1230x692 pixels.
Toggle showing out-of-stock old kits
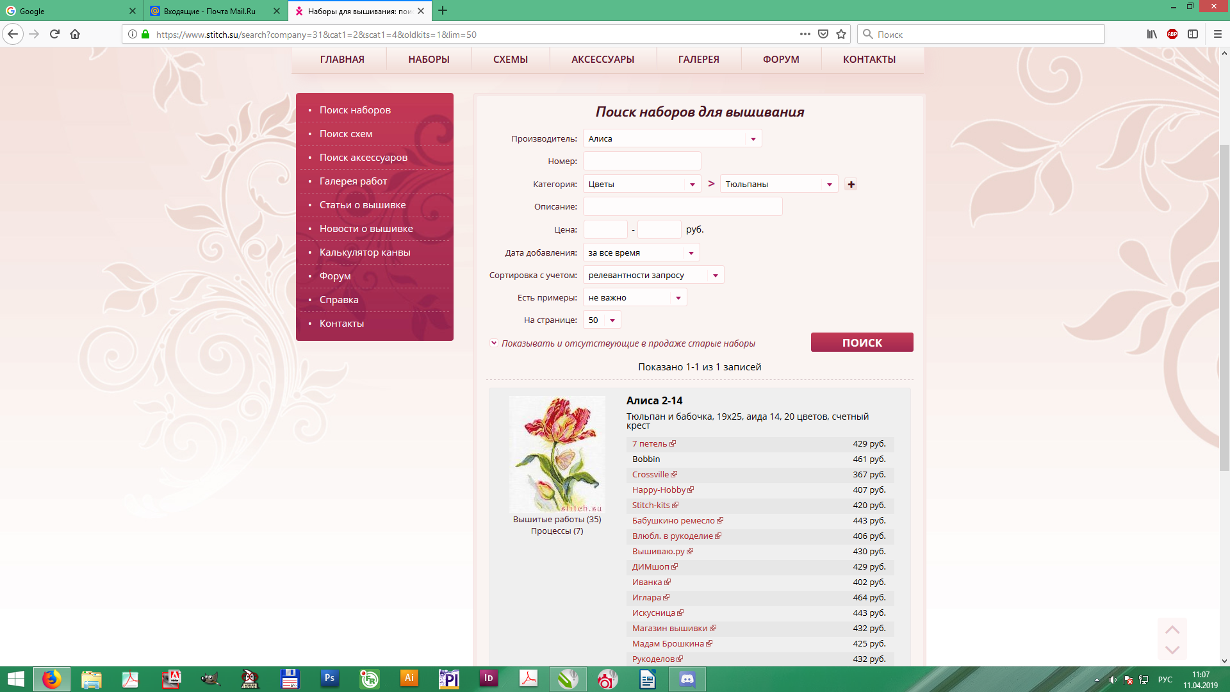[494, 343]
